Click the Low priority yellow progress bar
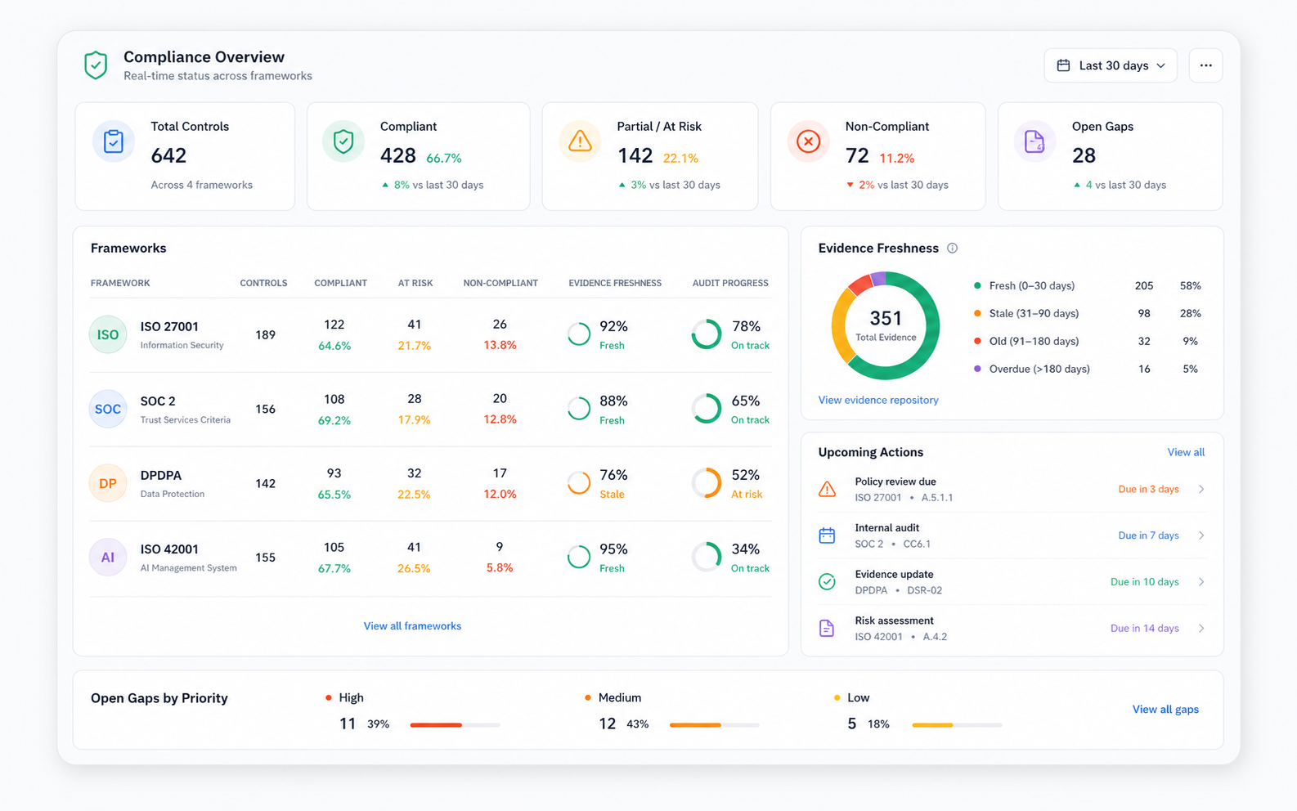1297x811 pixels. click(x=957, y=724)
